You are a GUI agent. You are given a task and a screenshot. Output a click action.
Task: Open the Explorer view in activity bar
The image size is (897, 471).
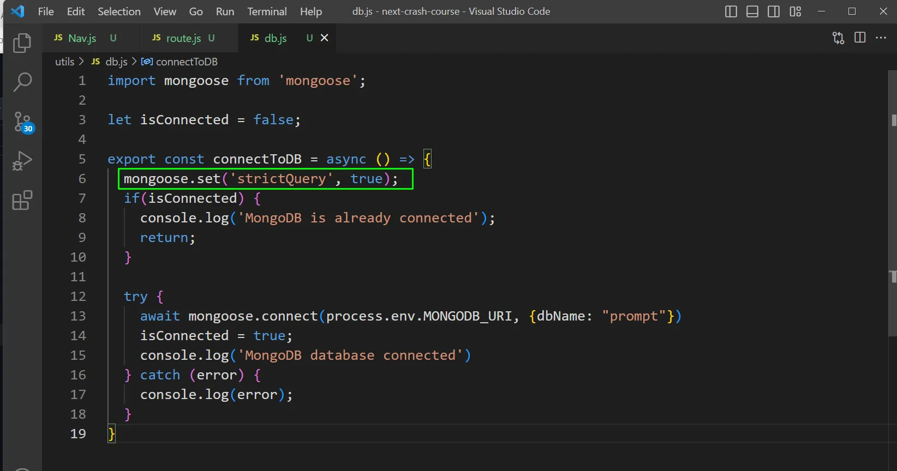click(22, 43)
